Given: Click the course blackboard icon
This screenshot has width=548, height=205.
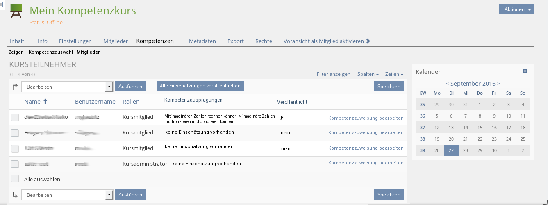Looking at the screenshot, I should tap(16, 11).
